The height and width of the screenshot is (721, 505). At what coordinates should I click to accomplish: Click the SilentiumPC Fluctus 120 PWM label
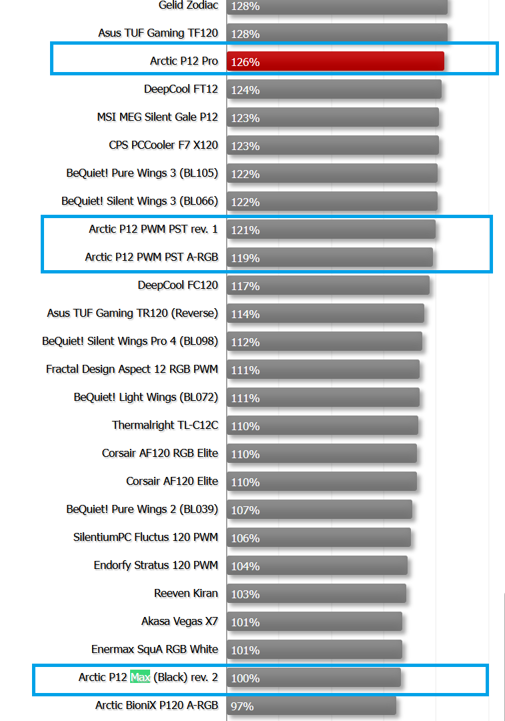point(145,537)
